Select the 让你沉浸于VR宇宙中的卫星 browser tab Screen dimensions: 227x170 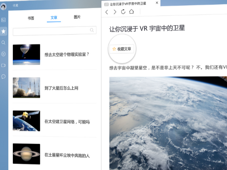coord(131,3)
